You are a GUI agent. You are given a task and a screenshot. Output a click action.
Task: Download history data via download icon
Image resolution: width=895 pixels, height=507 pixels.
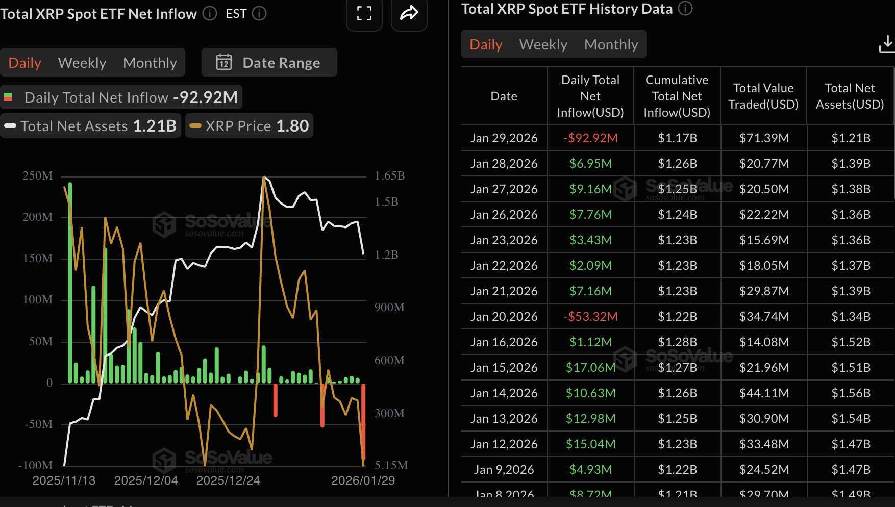coord(886,44)
